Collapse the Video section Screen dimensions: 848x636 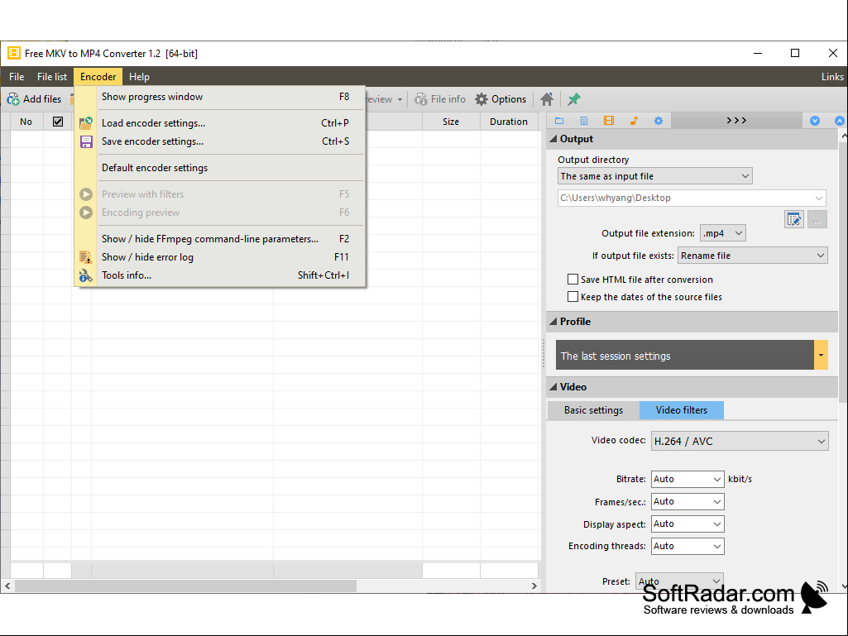coord(553,387)
